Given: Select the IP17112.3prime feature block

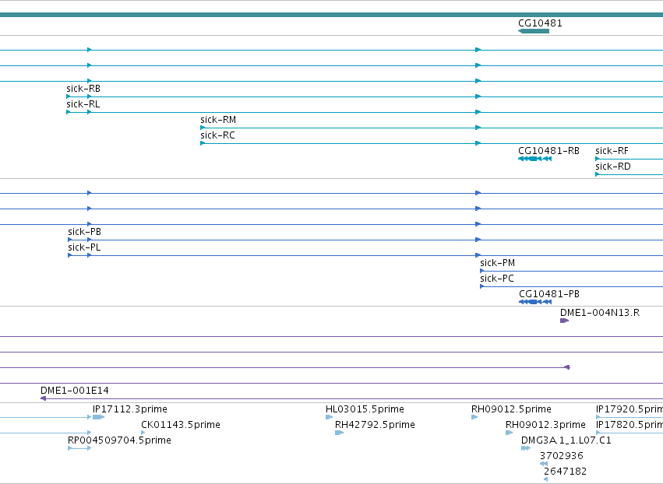Looking at the screenshot, I should [98, 417].
